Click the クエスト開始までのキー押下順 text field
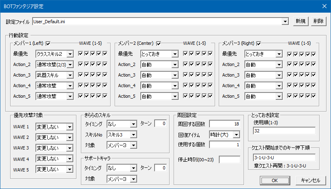 tap(283, 158)
